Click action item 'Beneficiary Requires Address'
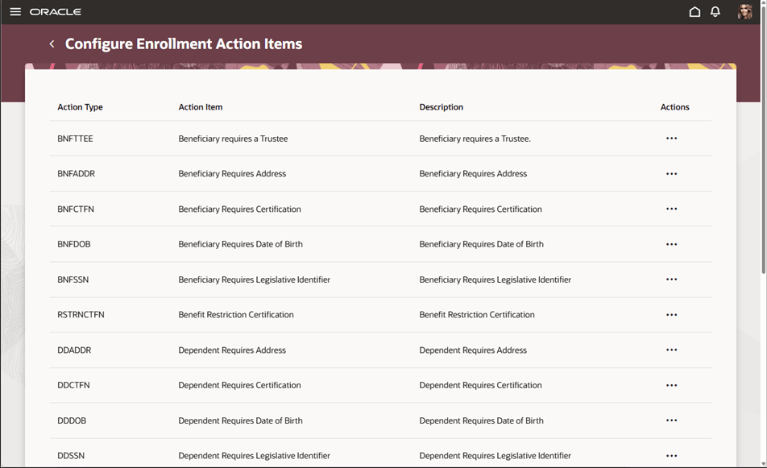 (232, 174)
